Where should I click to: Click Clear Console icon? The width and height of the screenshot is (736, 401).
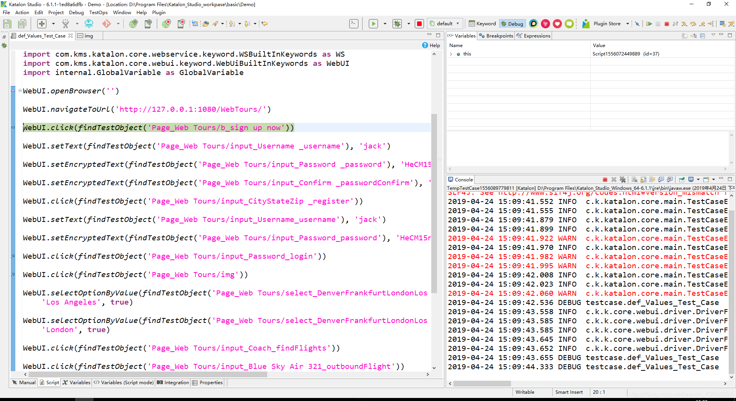point(634,179)
